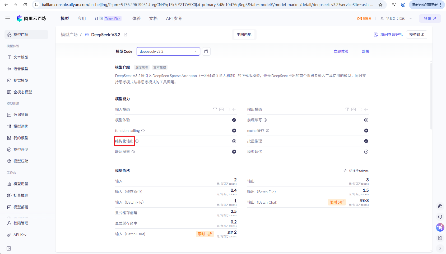Open 模型压缩 in sidebar

pos(26,161)
